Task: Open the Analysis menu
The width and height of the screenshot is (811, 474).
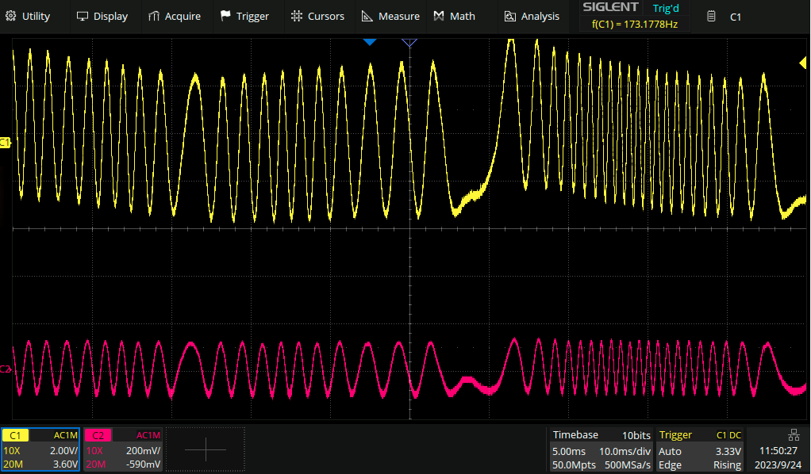Action: point(532,16)
